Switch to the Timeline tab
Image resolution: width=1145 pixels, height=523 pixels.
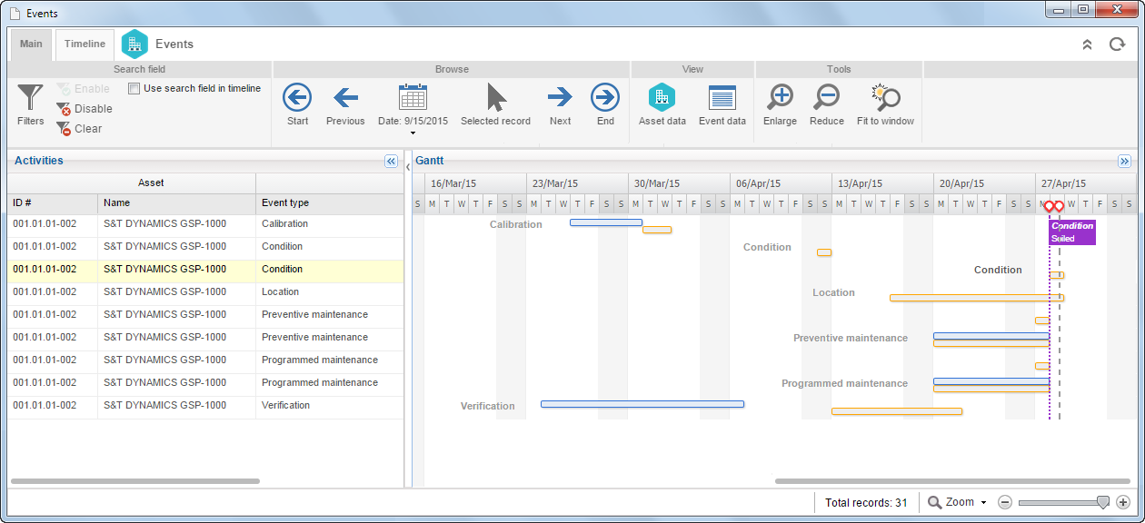coord(85,44)
